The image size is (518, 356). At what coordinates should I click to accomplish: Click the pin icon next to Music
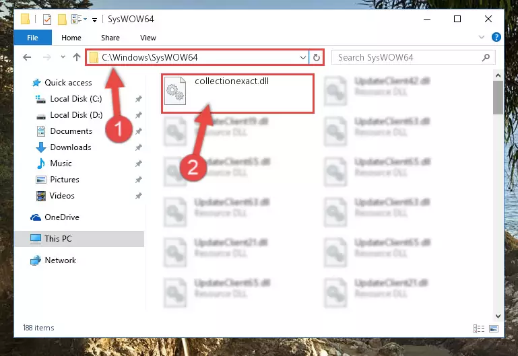138,164
